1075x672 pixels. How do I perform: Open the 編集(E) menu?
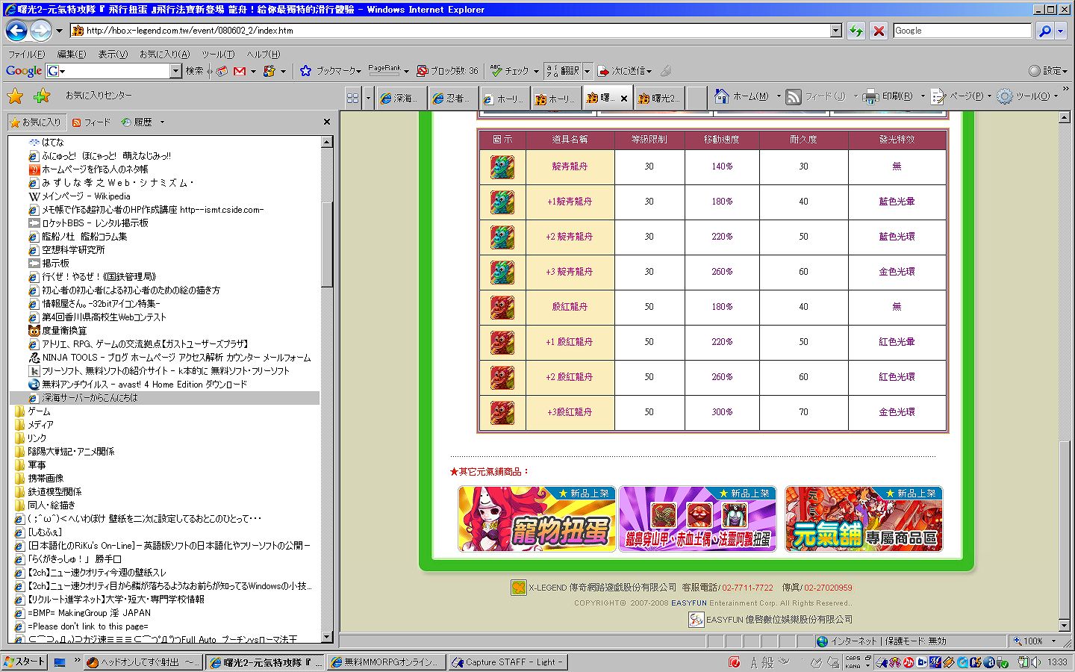[72, 55]
